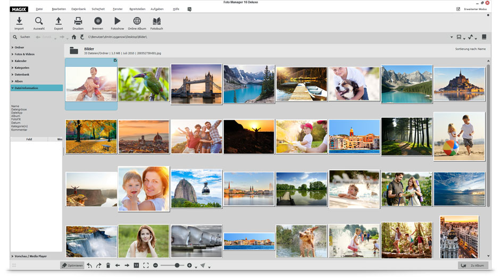Click the vertical scrollbar of thumbnail grid
Image resolution: width=500 pixels, height=278 pixels.
tap(488, 135)
